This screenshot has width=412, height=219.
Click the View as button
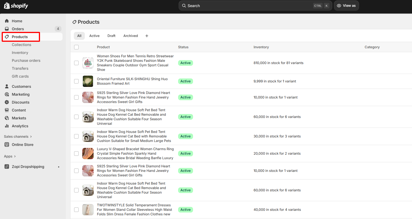click(x=346, y=6)
